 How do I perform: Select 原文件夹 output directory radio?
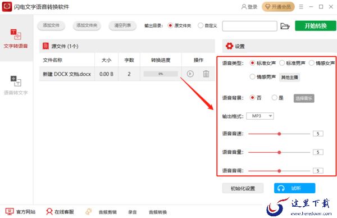click(x=170, y=26)
